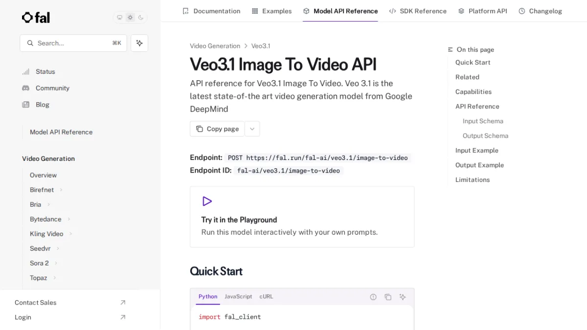The height and width of the screenshot is (330, 587).
Task: Click the Login link
Action: pyautogui.click(x=23, y=317)
